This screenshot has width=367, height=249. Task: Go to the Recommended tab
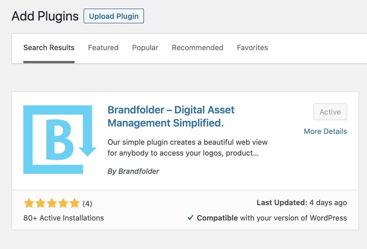click(x=197, y=48)
